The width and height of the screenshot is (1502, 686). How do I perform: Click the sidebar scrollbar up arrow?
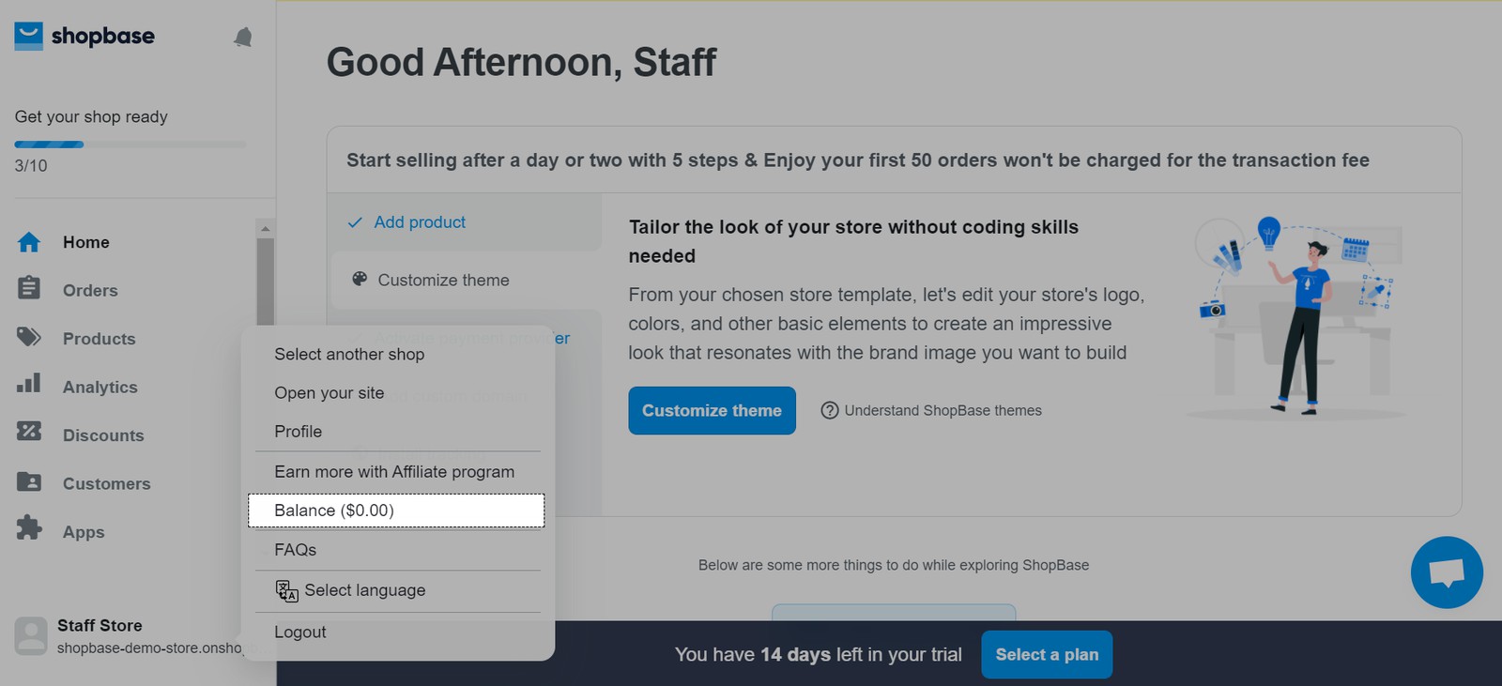coord(266,228)
